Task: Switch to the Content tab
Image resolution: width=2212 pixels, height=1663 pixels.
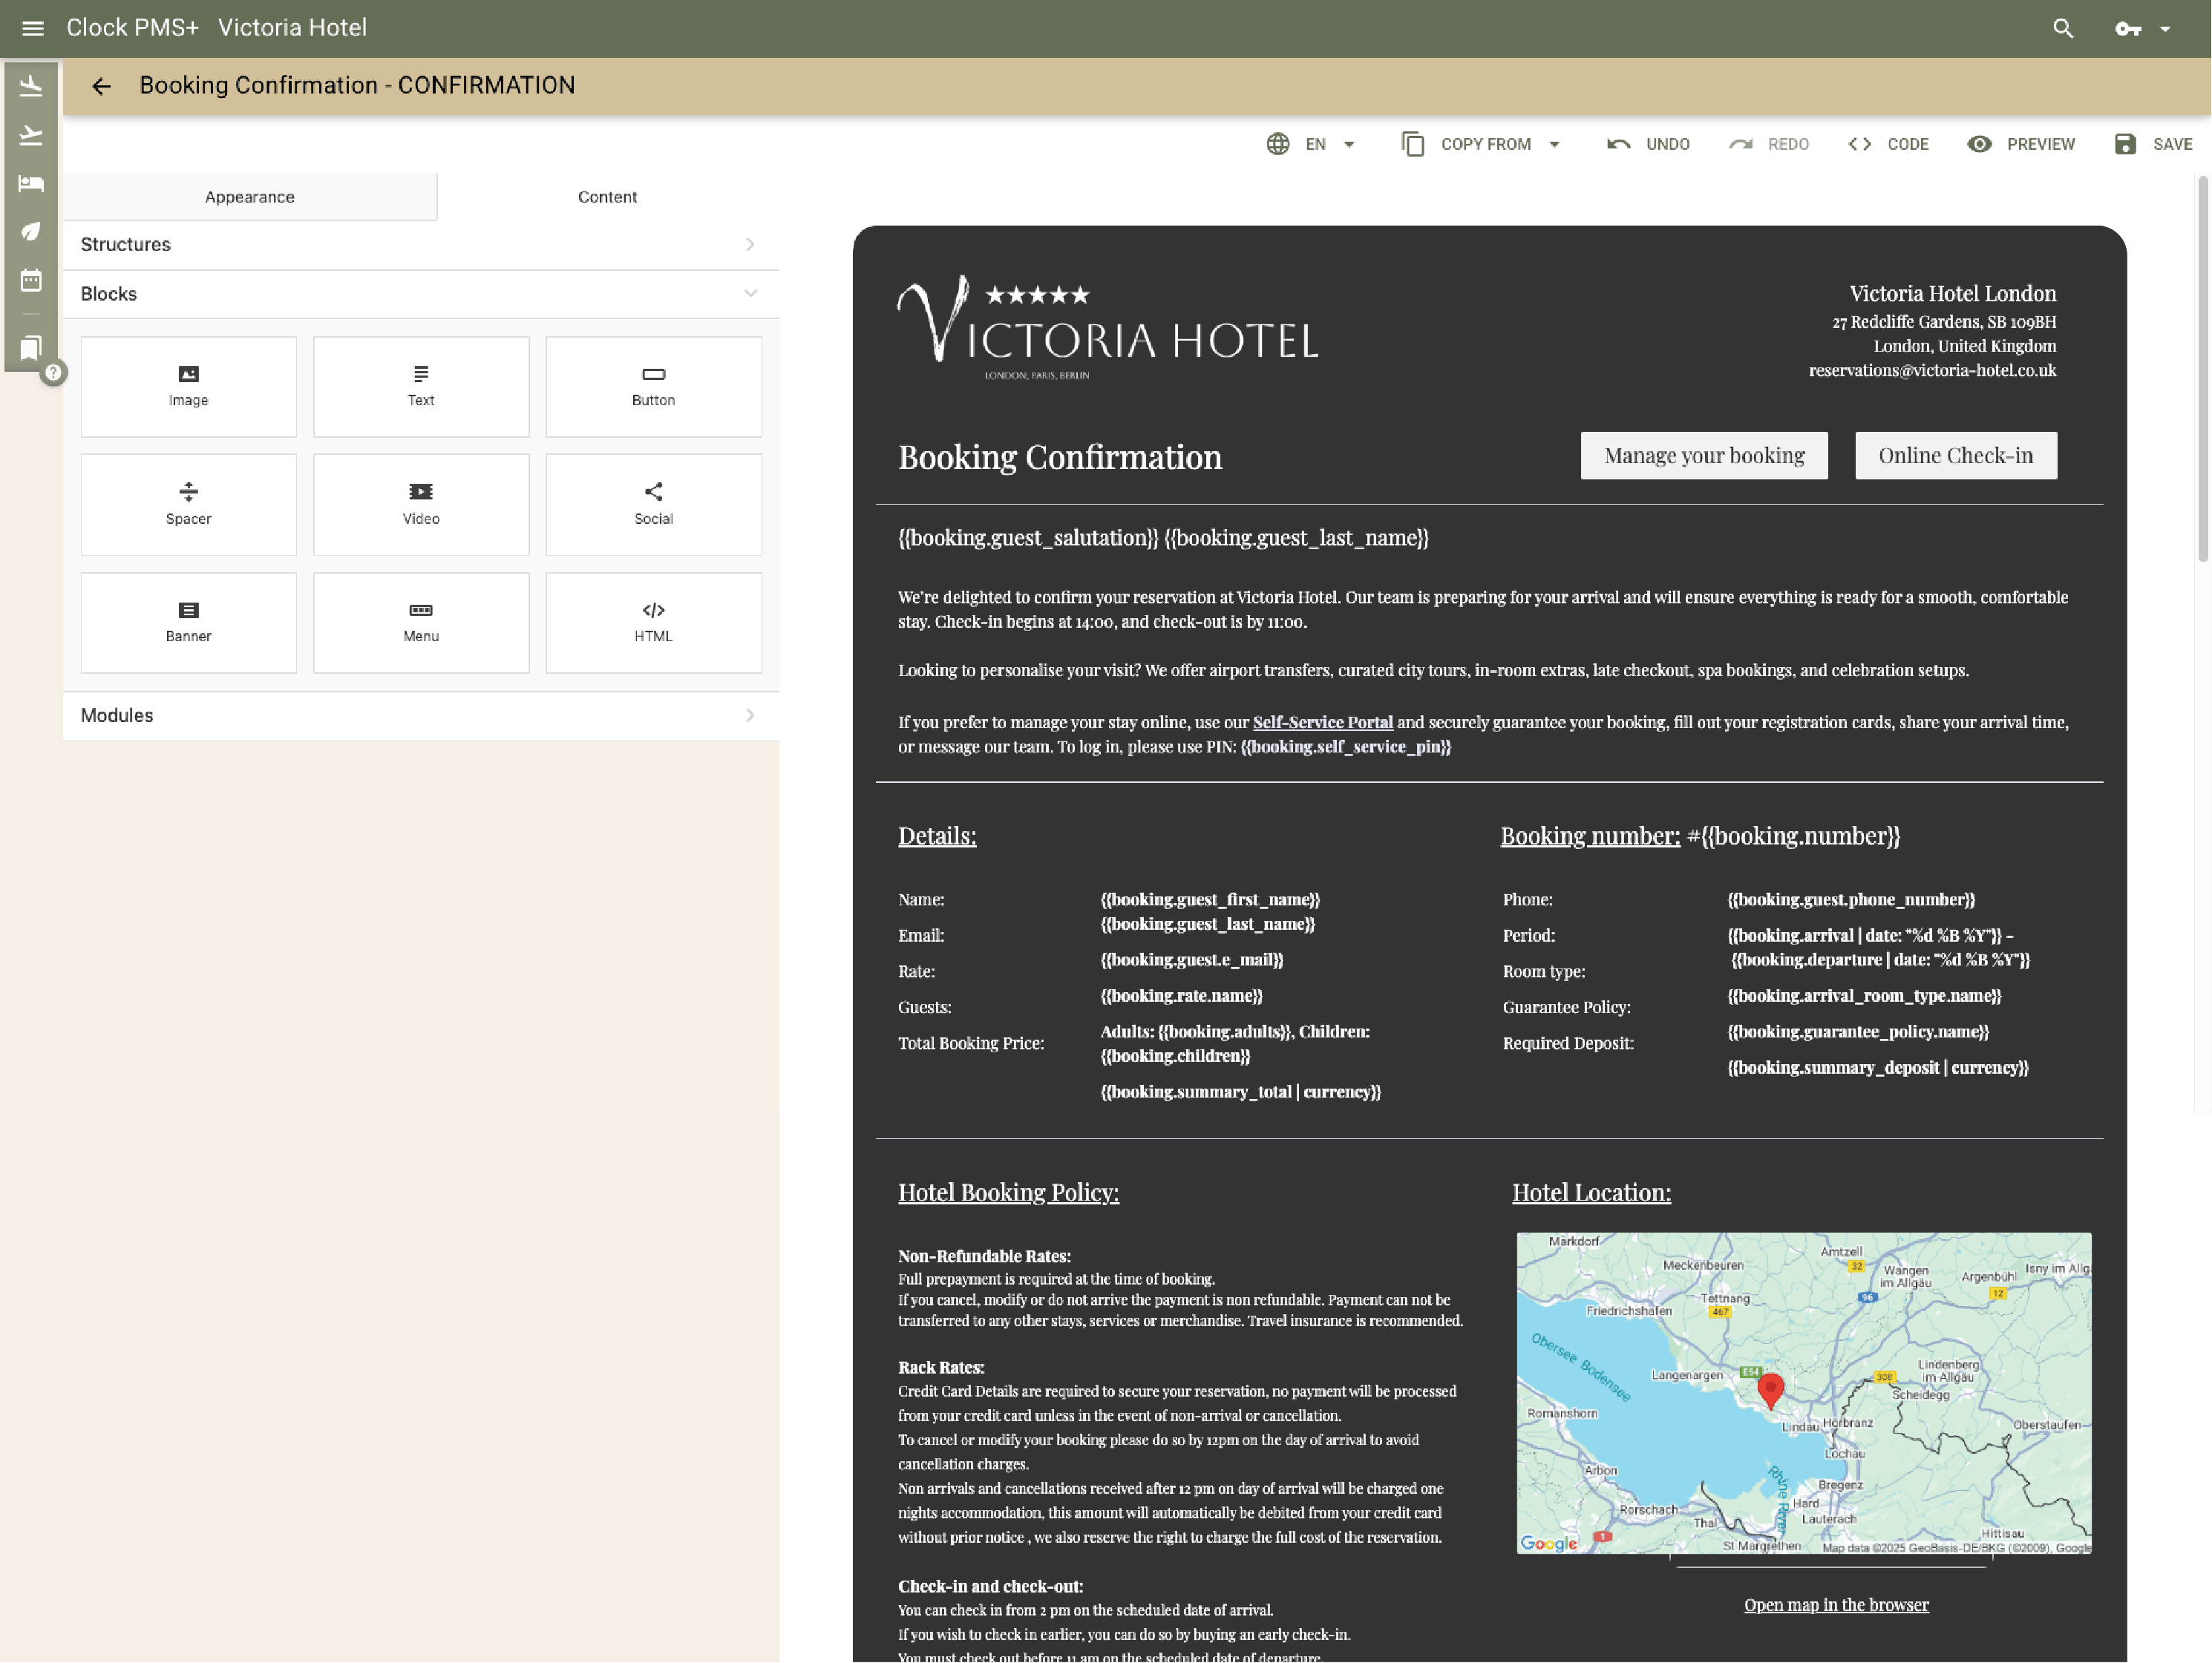Action: [607, 197]
